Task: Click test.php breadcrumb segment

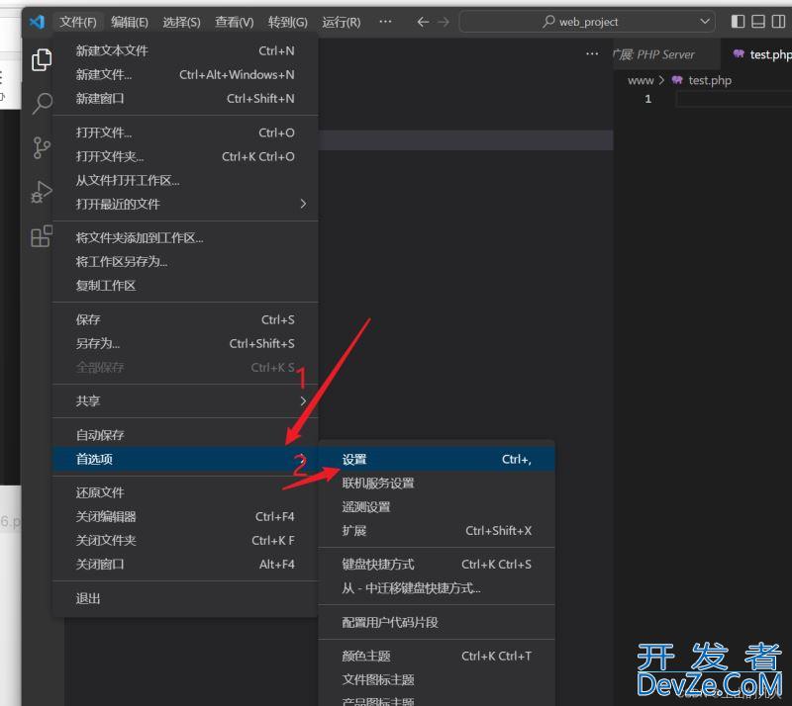Action: 710,80
